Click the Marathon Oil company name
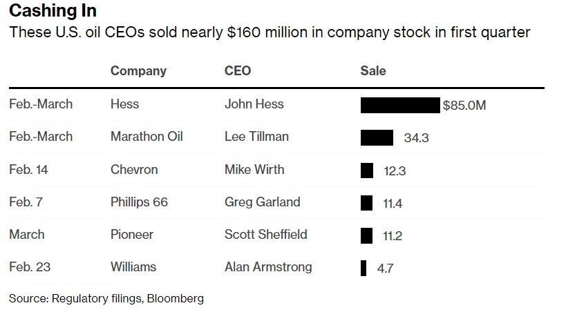 click(147, 137)
